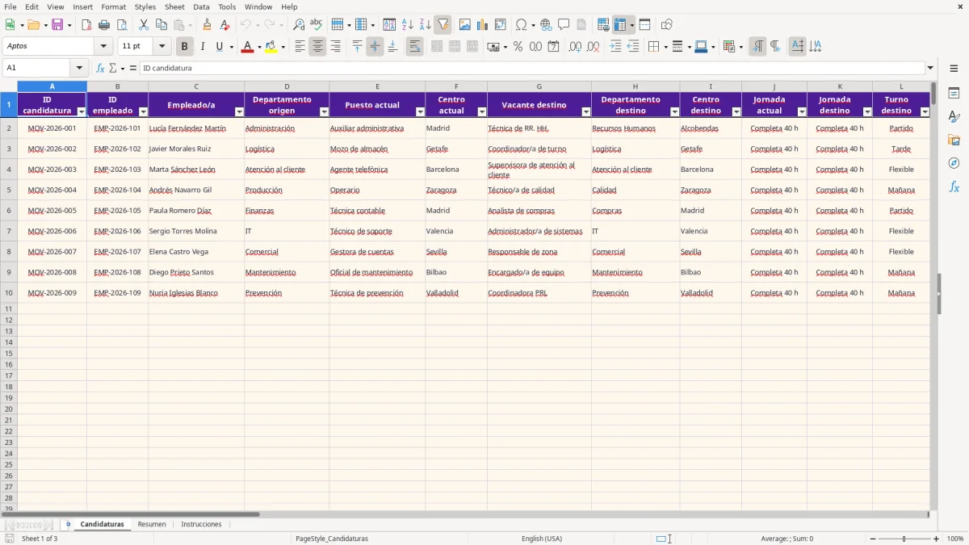969x545 pixels.
Task: Open a file via the folder icon
Action: pyautogui.click(x=33, y=25)
